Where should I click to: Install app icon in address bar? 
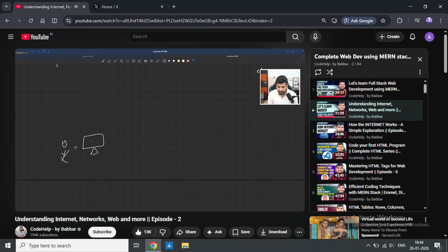pyautogui.click(x=334, y=21)
